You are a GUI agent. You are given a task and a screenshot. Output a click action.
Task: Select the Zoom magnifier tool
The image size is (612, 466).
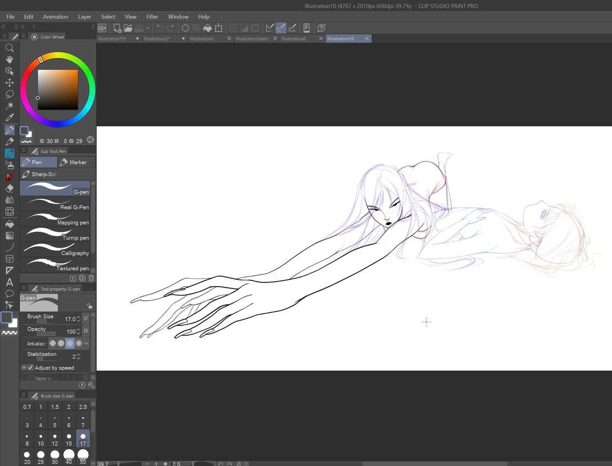(9, 48)
